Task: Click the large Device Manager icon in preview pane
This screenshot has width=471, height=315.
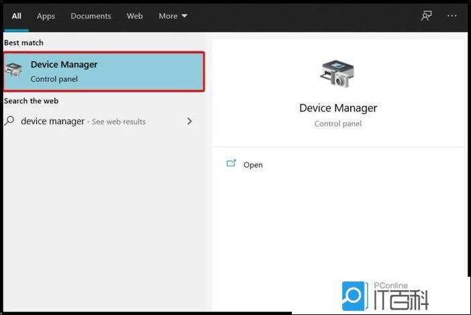Action: point(337,73)
